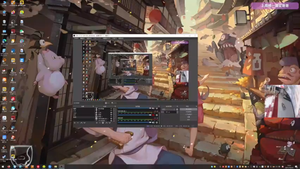Remove the selected source with minus icon
Viewport: 300px width, 169px height.
[x=100, y=123]
